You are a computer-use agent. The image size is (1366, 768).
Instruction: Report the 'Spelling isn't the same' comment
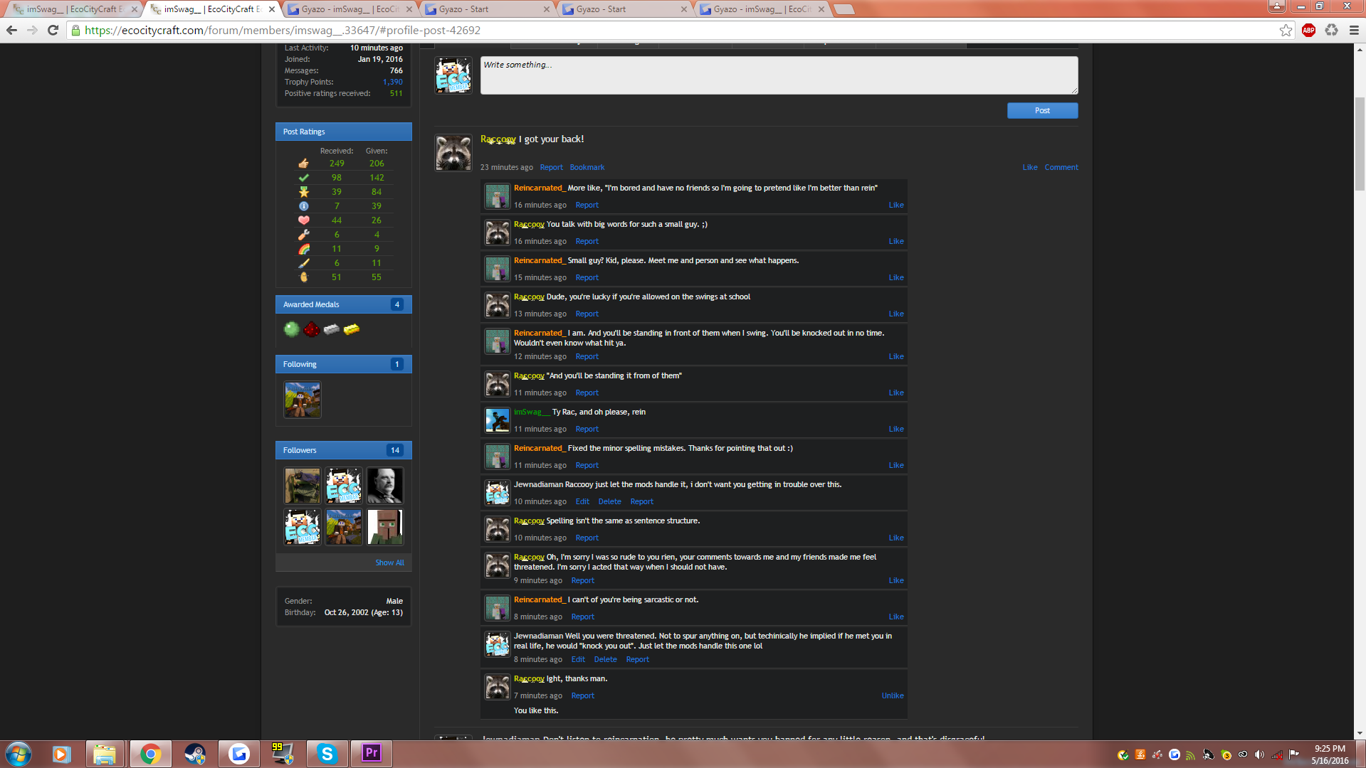(x=587, y=538)
